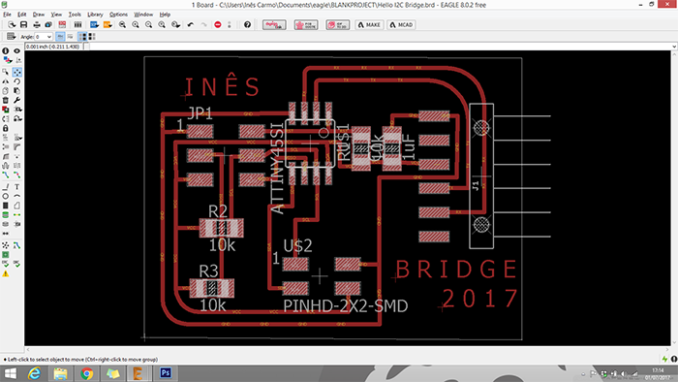Toggle mirror off option in parameter bar
This screenshot has height=382, width=678.
[60, 37]
